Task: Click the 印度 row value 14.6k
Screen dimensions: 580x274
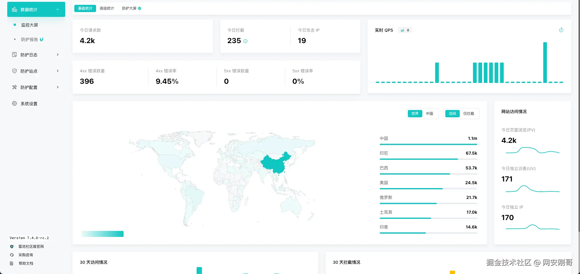Action: [x=471, y=227]
